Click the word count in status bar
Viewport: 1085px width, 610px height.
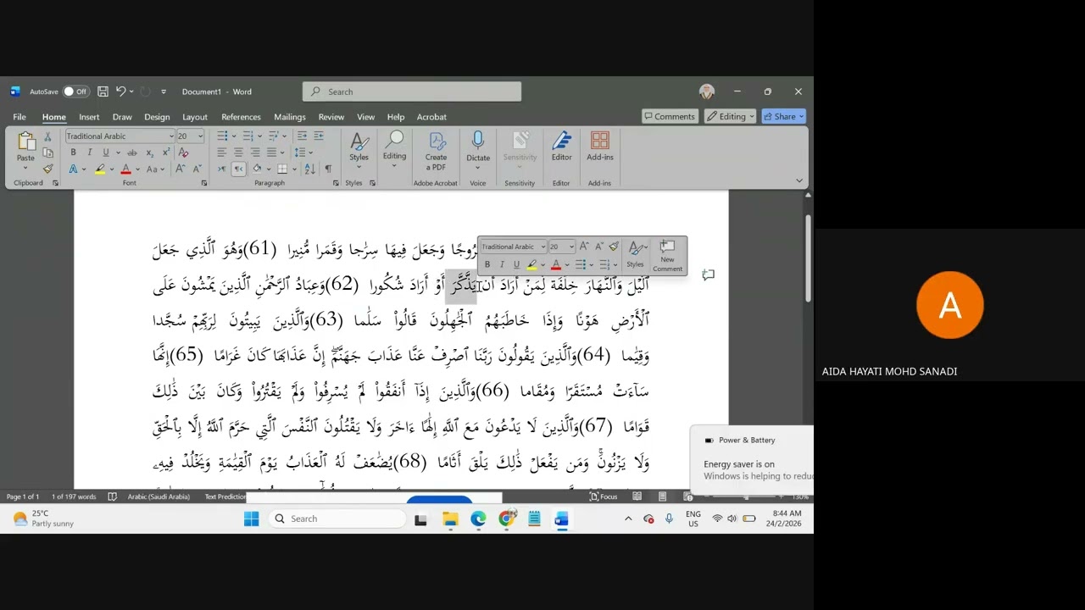click(74, 496)
